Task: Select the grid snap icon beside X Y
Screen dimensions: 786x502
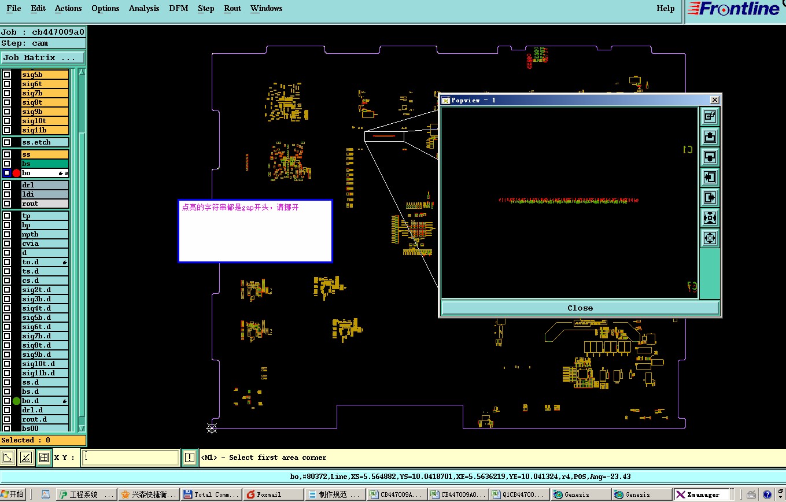Action: (x=43, y=457)
